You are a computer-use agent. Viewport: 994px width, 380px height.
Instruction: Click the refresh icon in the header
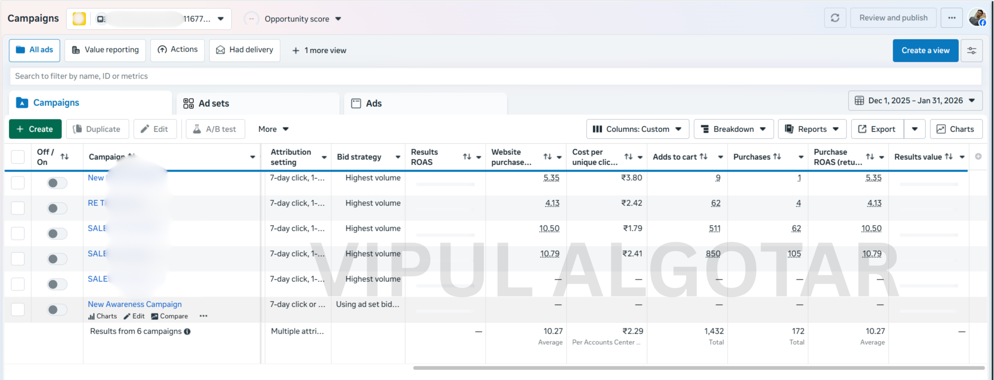835,18
